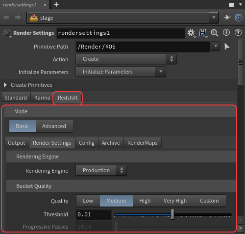Click the scroll up arrow near bottom
Viewport: 245px width, 234px height.
coord(241,219)
